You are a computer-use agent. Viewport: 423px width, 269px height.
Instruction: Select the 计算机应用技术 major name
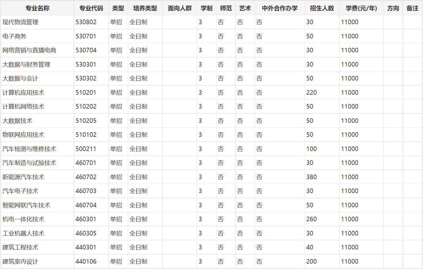point(23,93)
